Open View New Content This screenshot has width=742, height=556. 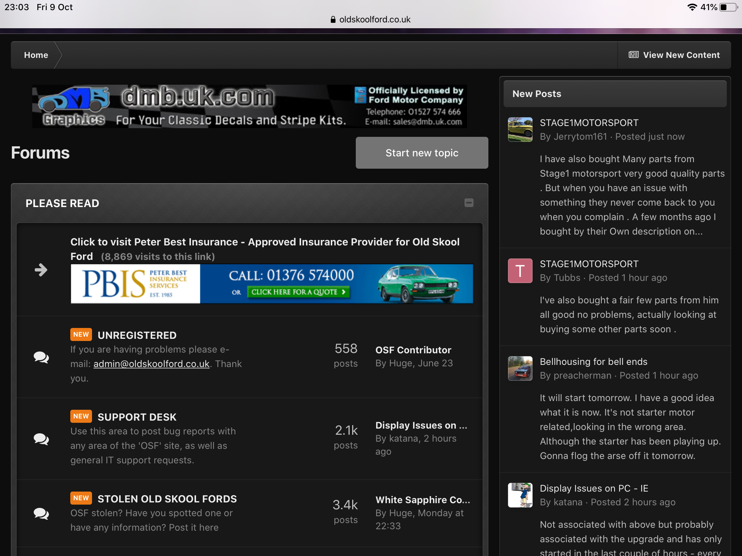point(681,55)
